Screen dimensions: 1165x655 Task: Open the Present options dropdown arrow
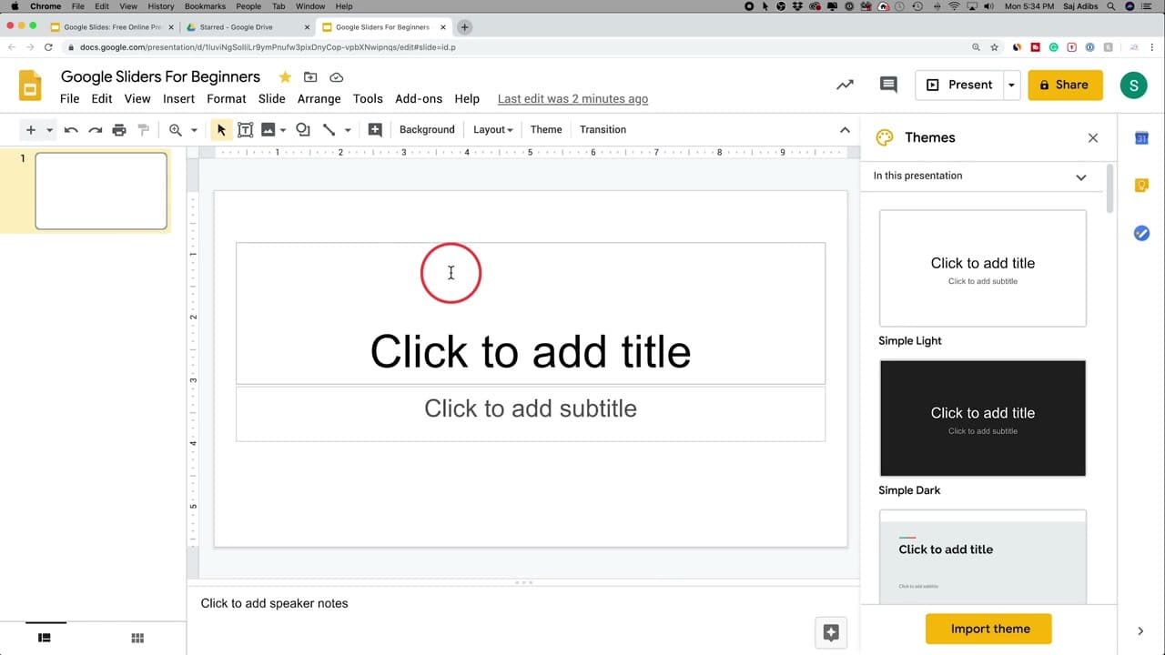point(1011,85)
